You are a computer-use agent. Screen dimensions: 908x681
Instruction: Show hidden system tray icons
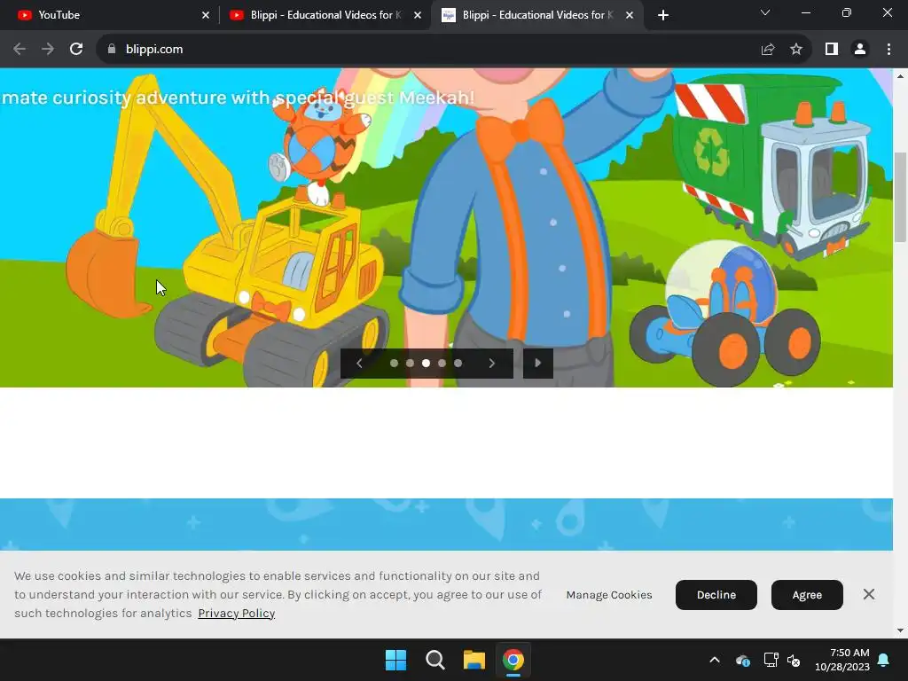[x=715, y=660]
